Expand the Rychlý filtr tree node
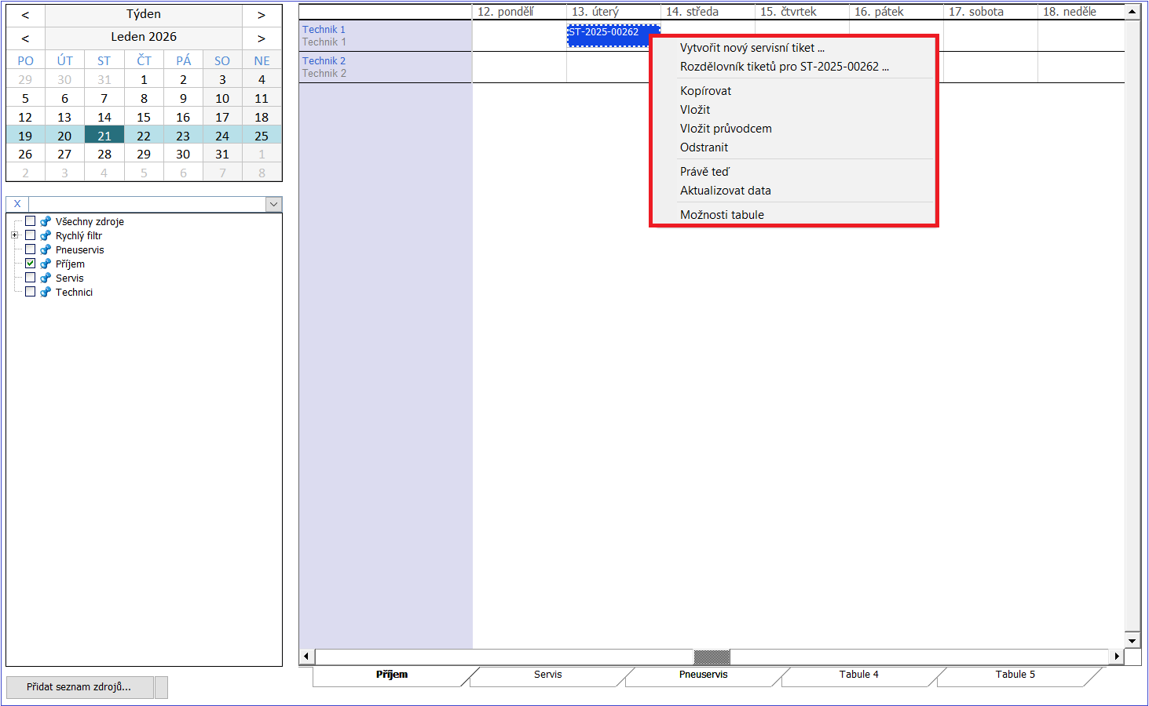Viewport: 1149px width, 706px height. tap(15, 235)
